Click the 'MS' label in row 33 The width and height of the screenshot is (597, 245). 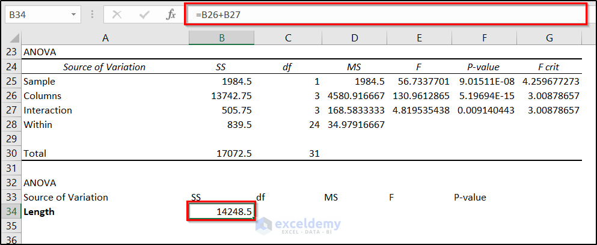(331, 197)
